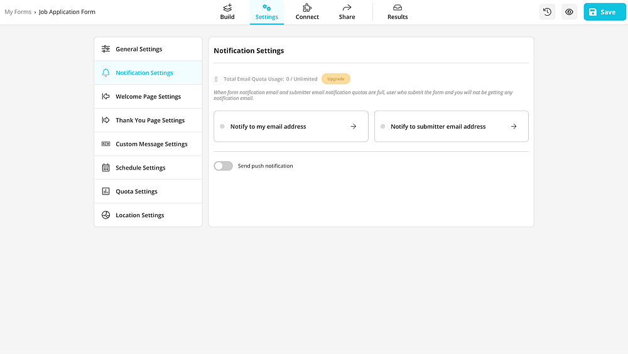The height and width of the screenshot is (354, 628).
Task: Click status dot for my email notification
Action: click(x=222, y=126)
